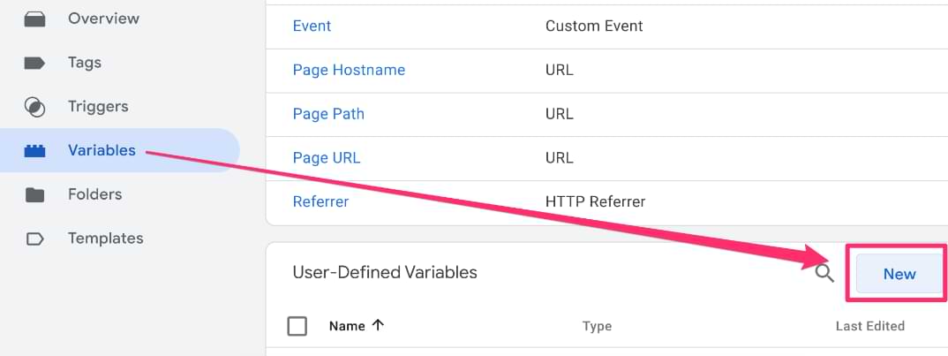Open the Page Hostname variable
The height and width of the screenshot is (356, 948).
pos(349,71)
